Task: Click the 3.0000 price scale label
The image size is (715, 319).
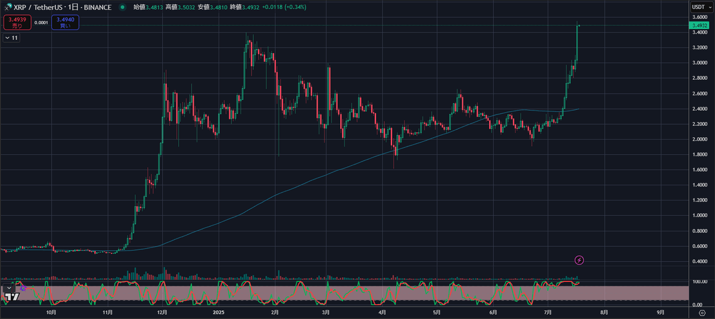Action: (700, 63)
